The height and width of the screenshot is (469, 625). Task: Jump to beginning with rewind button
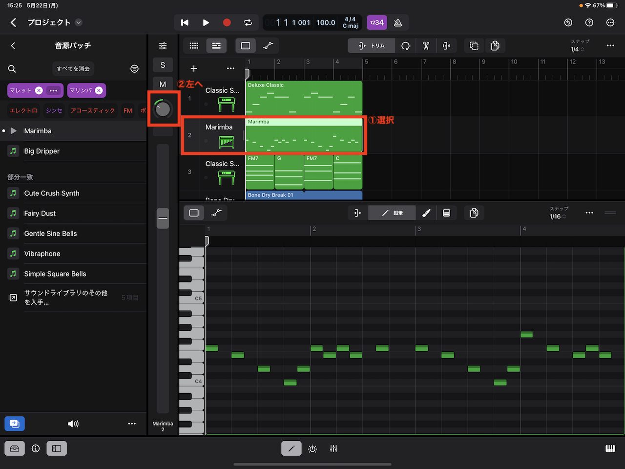coord(185,22)
